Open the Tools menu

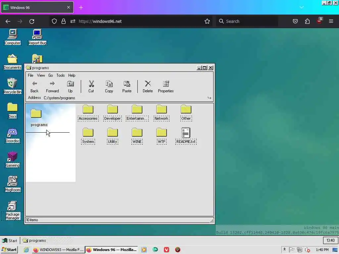tap(61, 75)
